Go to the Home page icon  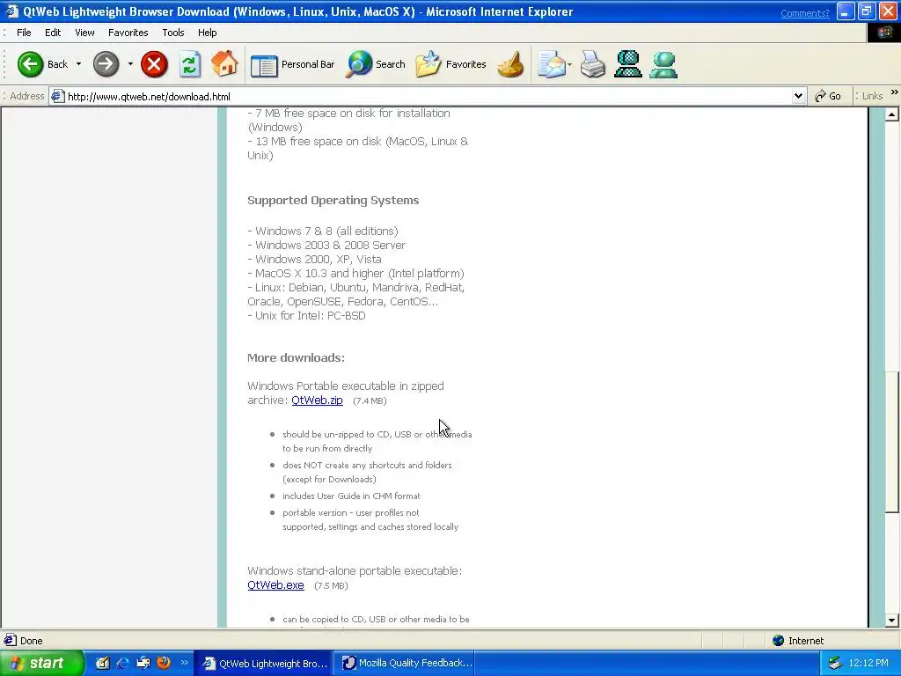(x=224, y=63)
